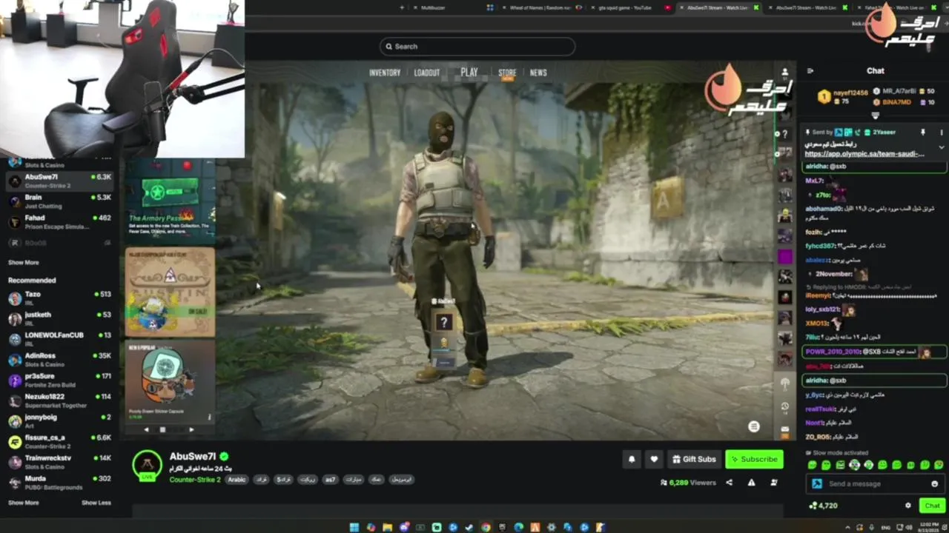Click the green Chat send button
949x533 pixels.
click(x=932, y=506)
